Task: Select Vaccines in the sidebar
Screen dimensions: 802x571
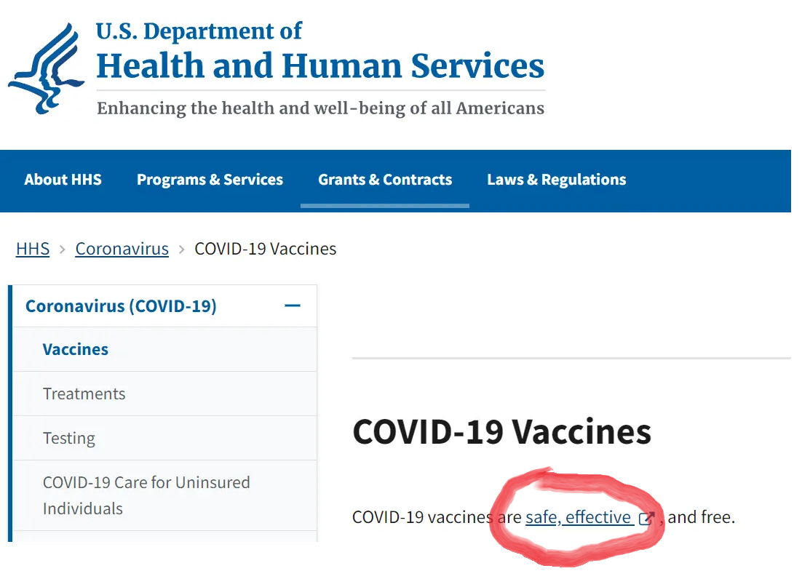Action: point(76,349)
